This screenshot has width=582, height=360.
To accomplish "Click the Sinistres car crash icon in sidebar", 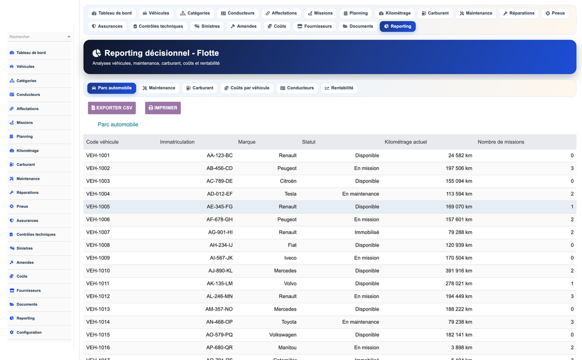I will click(12, 249).
